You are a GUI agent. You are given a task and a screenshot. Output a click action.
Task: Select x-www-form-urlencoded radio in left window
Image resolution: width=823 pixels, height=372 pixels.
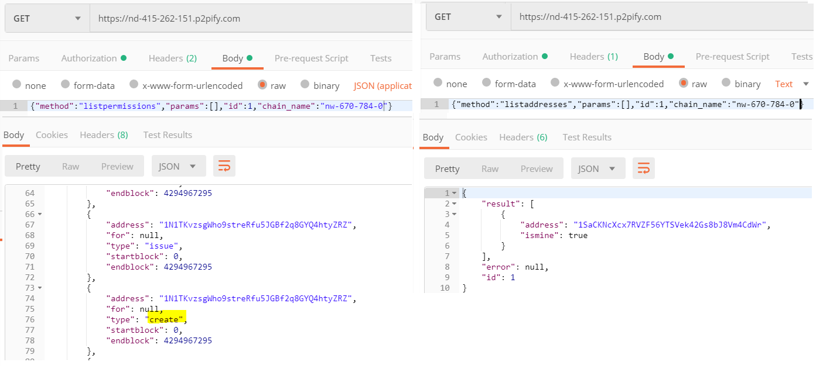pos(134,85)
